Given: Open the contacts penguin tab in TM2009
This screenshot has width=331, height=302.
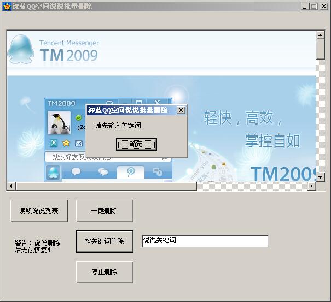Looking at the screenshot, I should [53, 172].
